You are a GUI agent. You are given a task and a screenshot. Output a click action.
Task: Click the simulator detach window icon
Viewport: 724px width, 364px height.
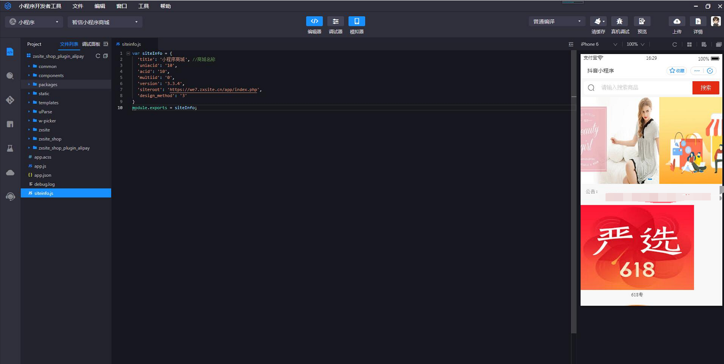(x=719, y=44)
